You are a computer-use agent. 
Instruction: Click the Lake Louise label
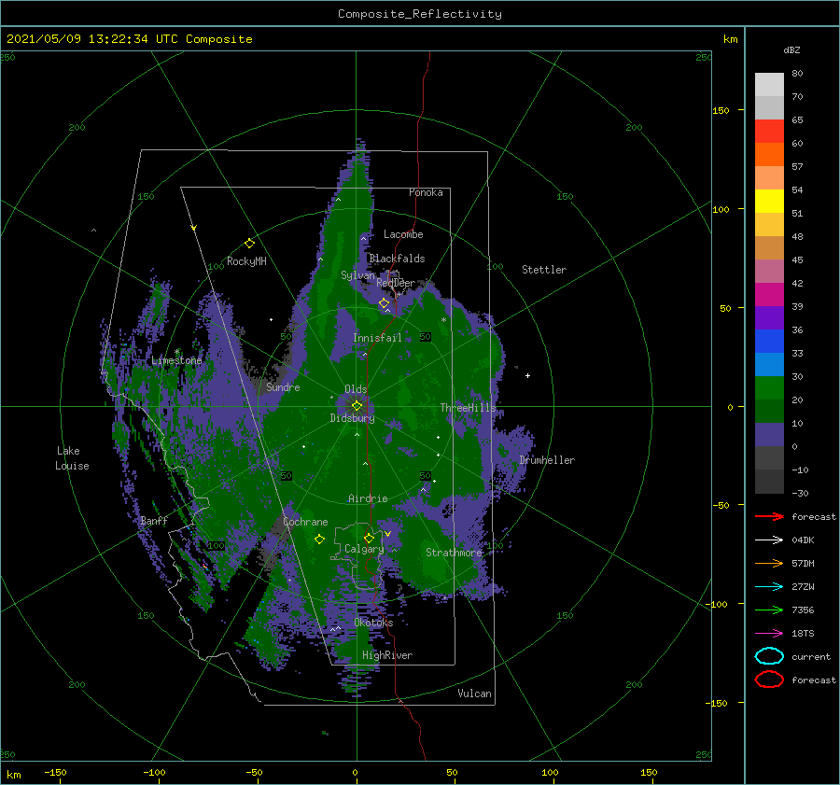[72, 458]
